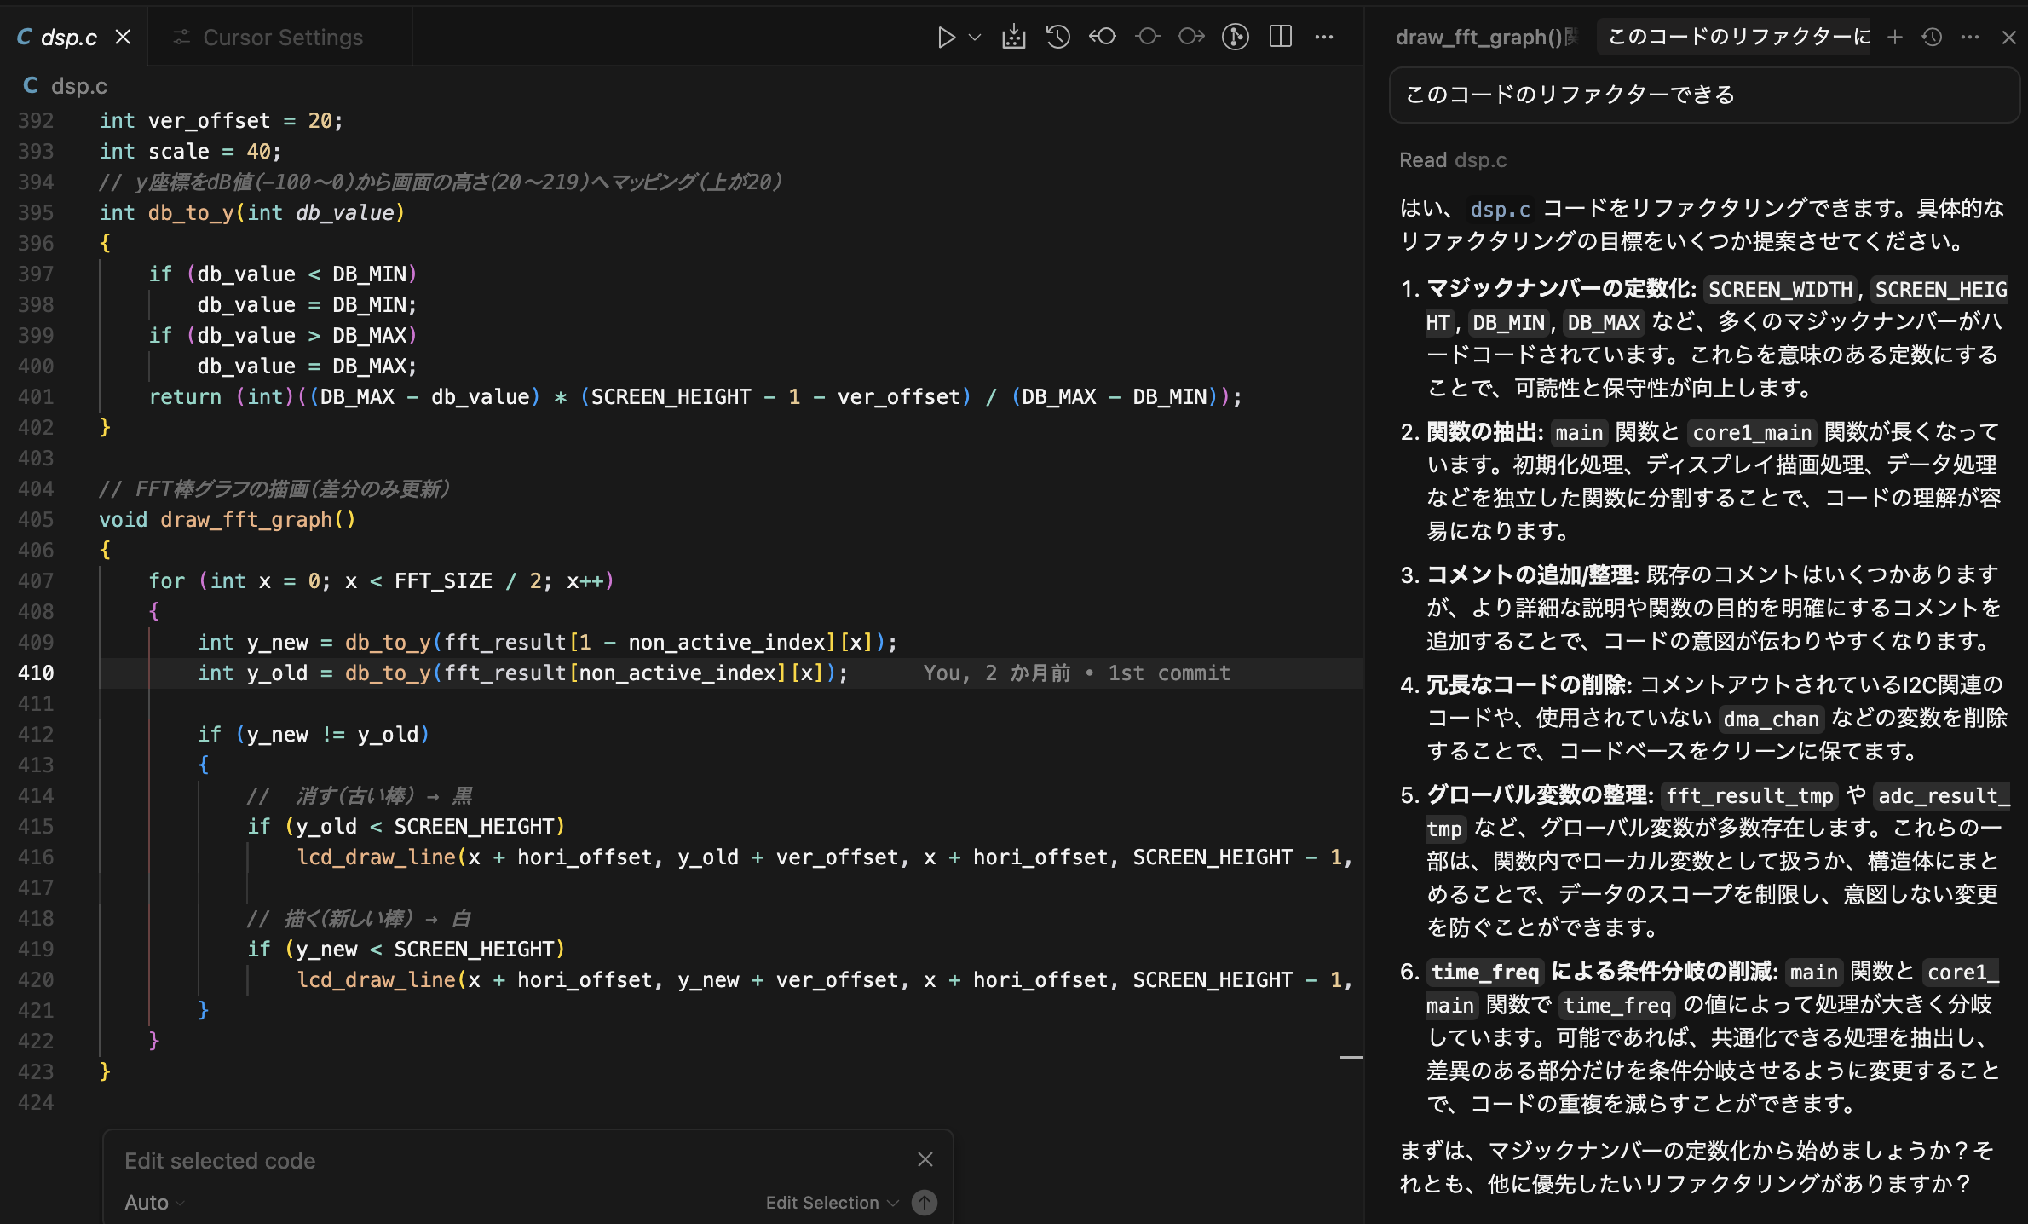Start a new chat with plus icon
The height and width of the screenshot is (1224, 2028).
coord(1895,37)
